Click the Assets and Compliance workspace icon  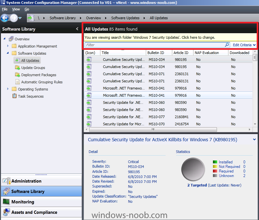pos(6,212)
